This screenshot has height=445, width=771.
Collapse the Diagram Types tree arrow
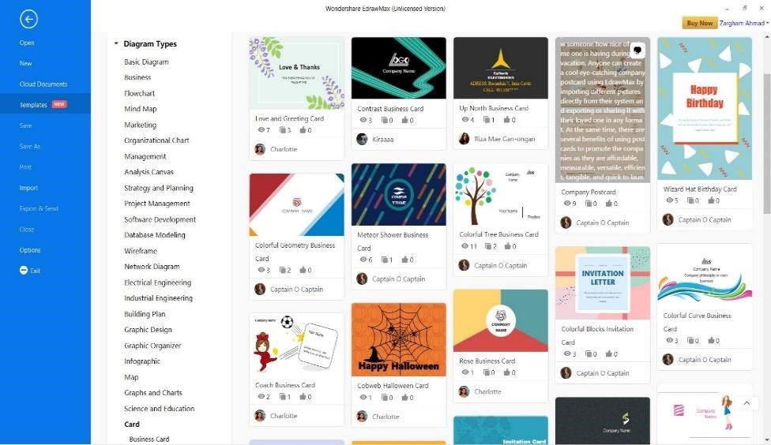[x=117, y=43]
